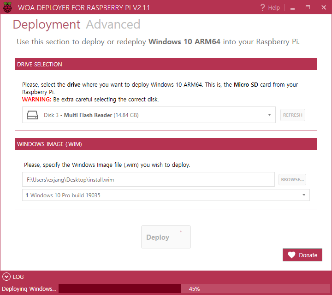The image size is (332, 295).
Task: Open the disk selection dropdown arrow
Action: pos(269,115)
